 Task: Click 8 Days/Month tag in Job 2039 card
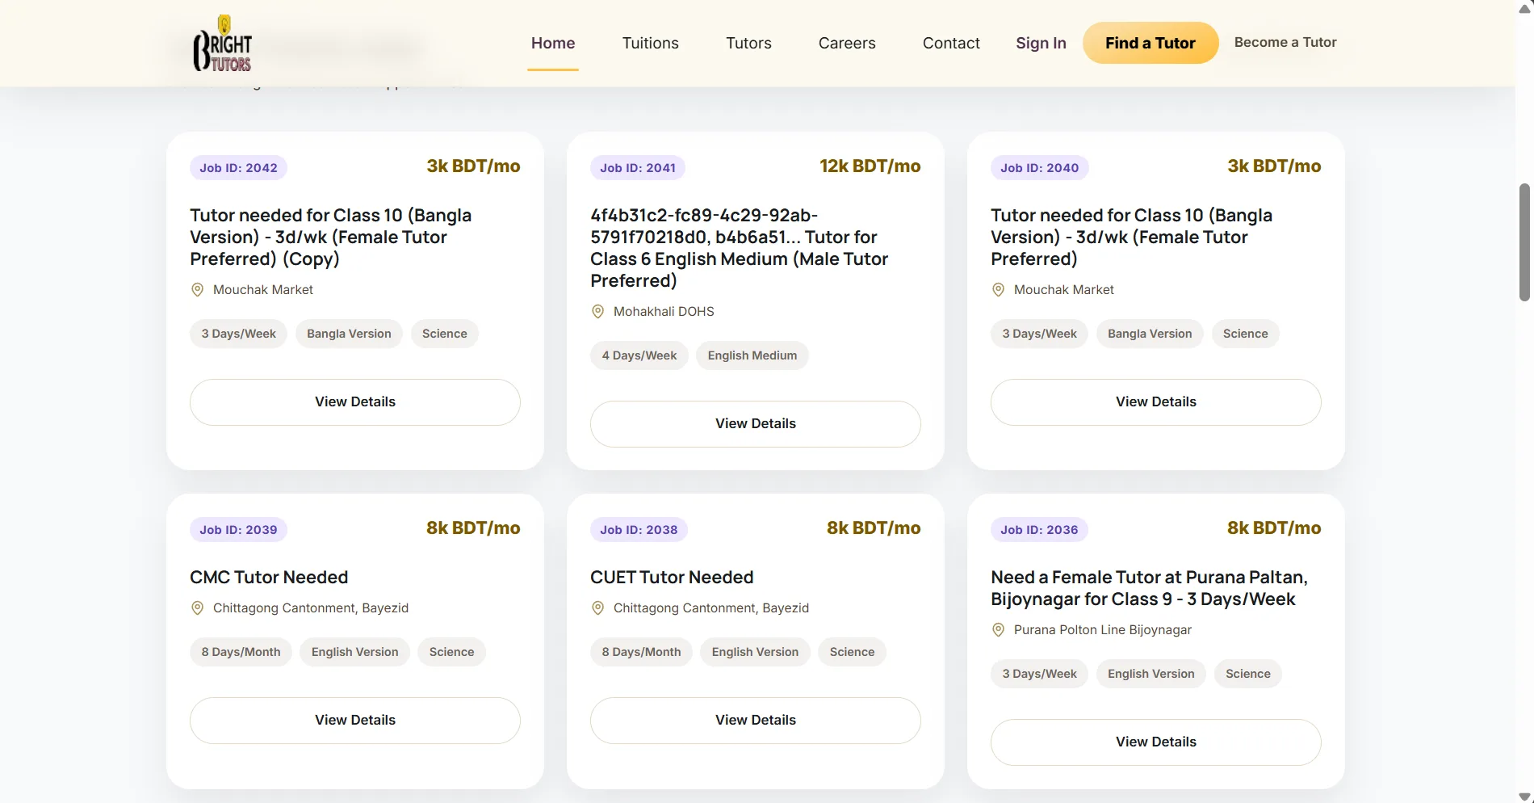pyautogui.click(x=241, y=652)
